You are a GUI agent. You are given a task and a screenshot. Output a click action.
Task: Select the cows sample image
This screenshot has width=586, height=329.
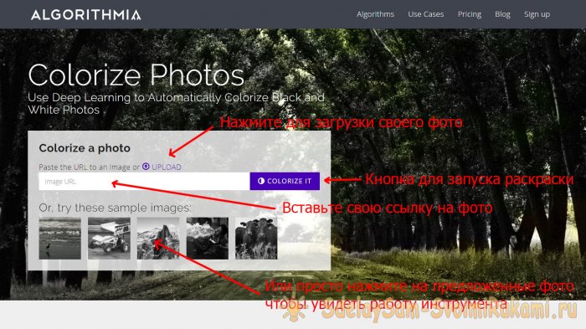pyautogui.click(x=256, y=239)
